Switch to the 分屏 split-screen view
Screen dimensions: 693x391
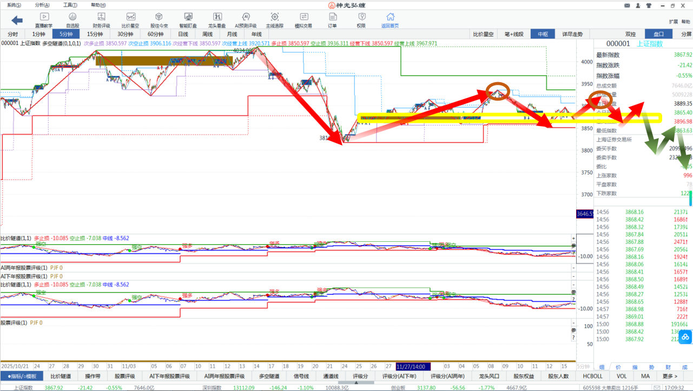coord(686,34)
